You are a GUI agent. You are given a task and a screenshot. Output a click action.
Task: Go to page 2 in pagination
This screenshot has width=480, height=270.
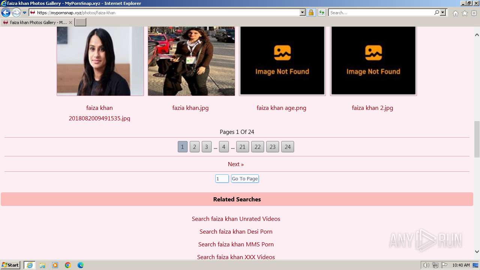click(x=195, y=147)
